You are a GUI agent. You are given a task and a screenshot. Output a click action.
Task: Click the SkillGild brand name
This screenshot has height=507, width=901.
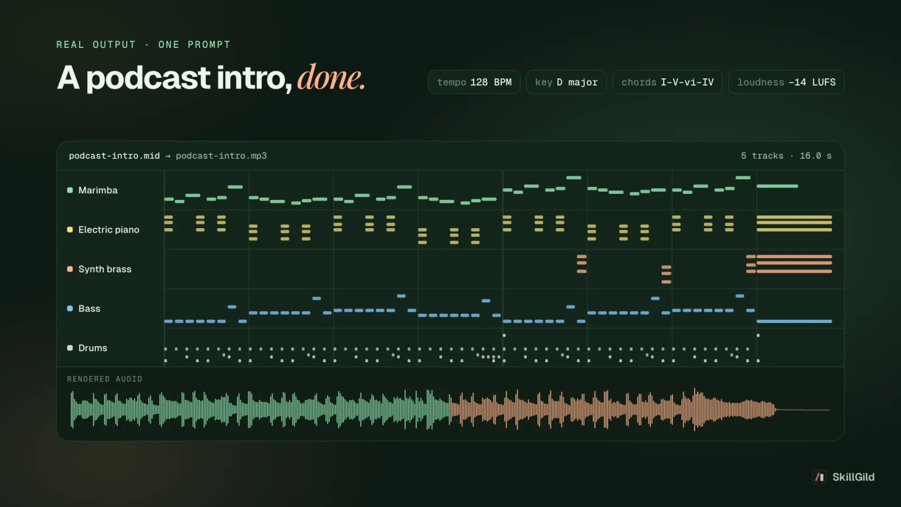click(853, 477)
